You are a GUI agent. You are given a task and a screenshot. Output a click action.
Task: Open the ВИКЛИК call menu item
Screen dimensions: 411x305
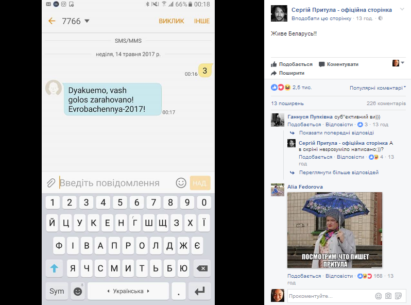[x=171, y=21]
